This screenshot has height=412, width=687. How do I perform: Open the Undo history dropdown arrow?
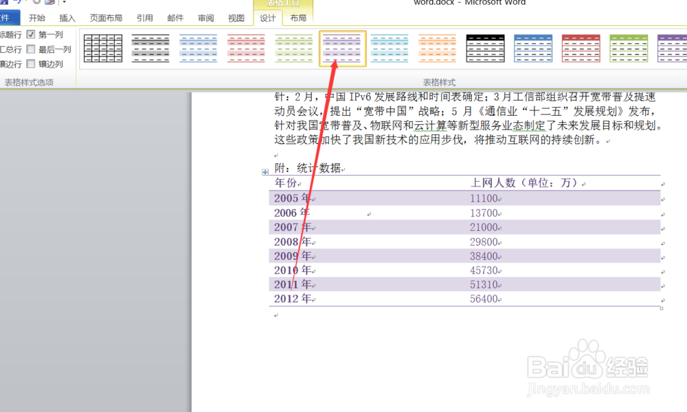tap(25, 3)
